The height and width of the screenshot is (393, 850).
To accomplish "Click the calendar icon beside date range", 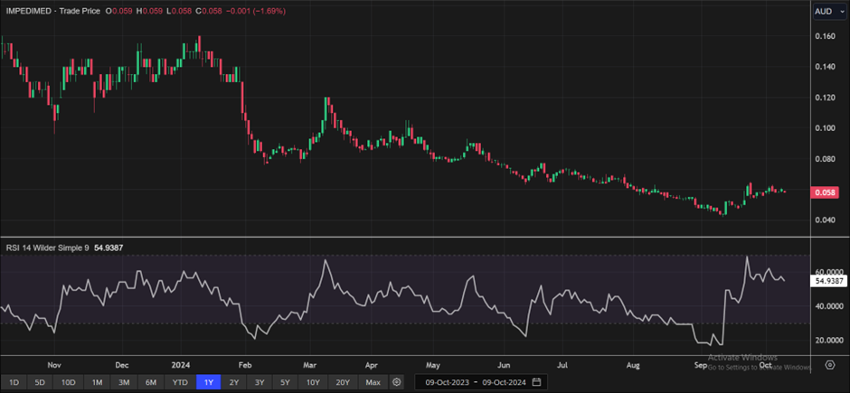I will [x=536, y=382].
